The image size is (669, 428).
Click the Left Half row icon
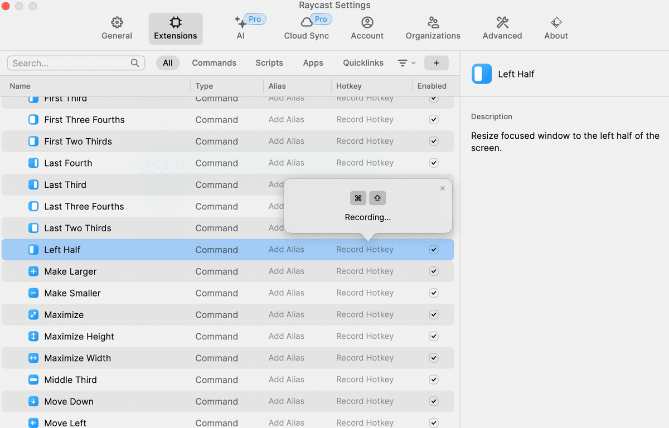pyautogui.click(x=33, y=250)
